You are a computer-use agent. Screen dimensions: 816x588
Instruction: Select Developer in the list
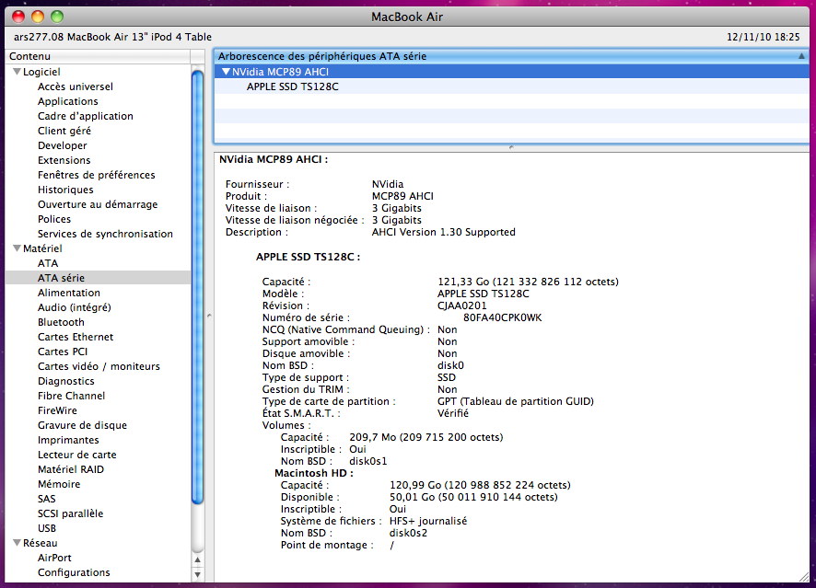tap(62, 145)
